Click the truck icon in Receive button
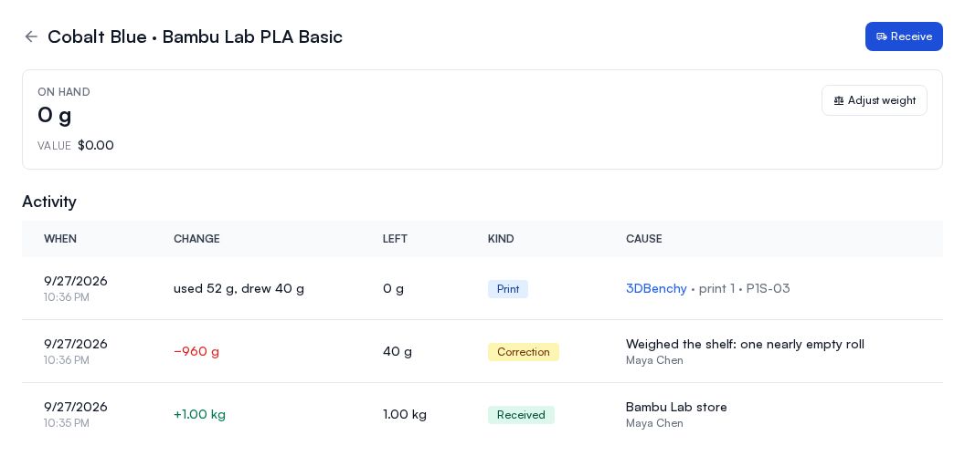This screenshot has height=456, width=965. point(881,36)
